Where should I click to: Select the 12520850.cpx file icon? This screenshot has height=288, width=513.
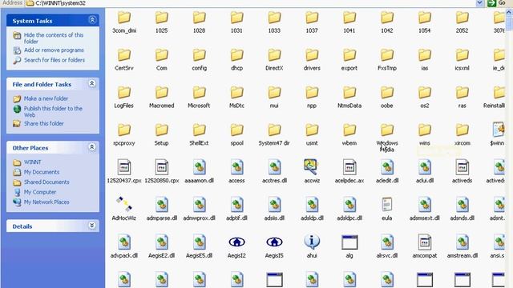(x=162, y=167)
